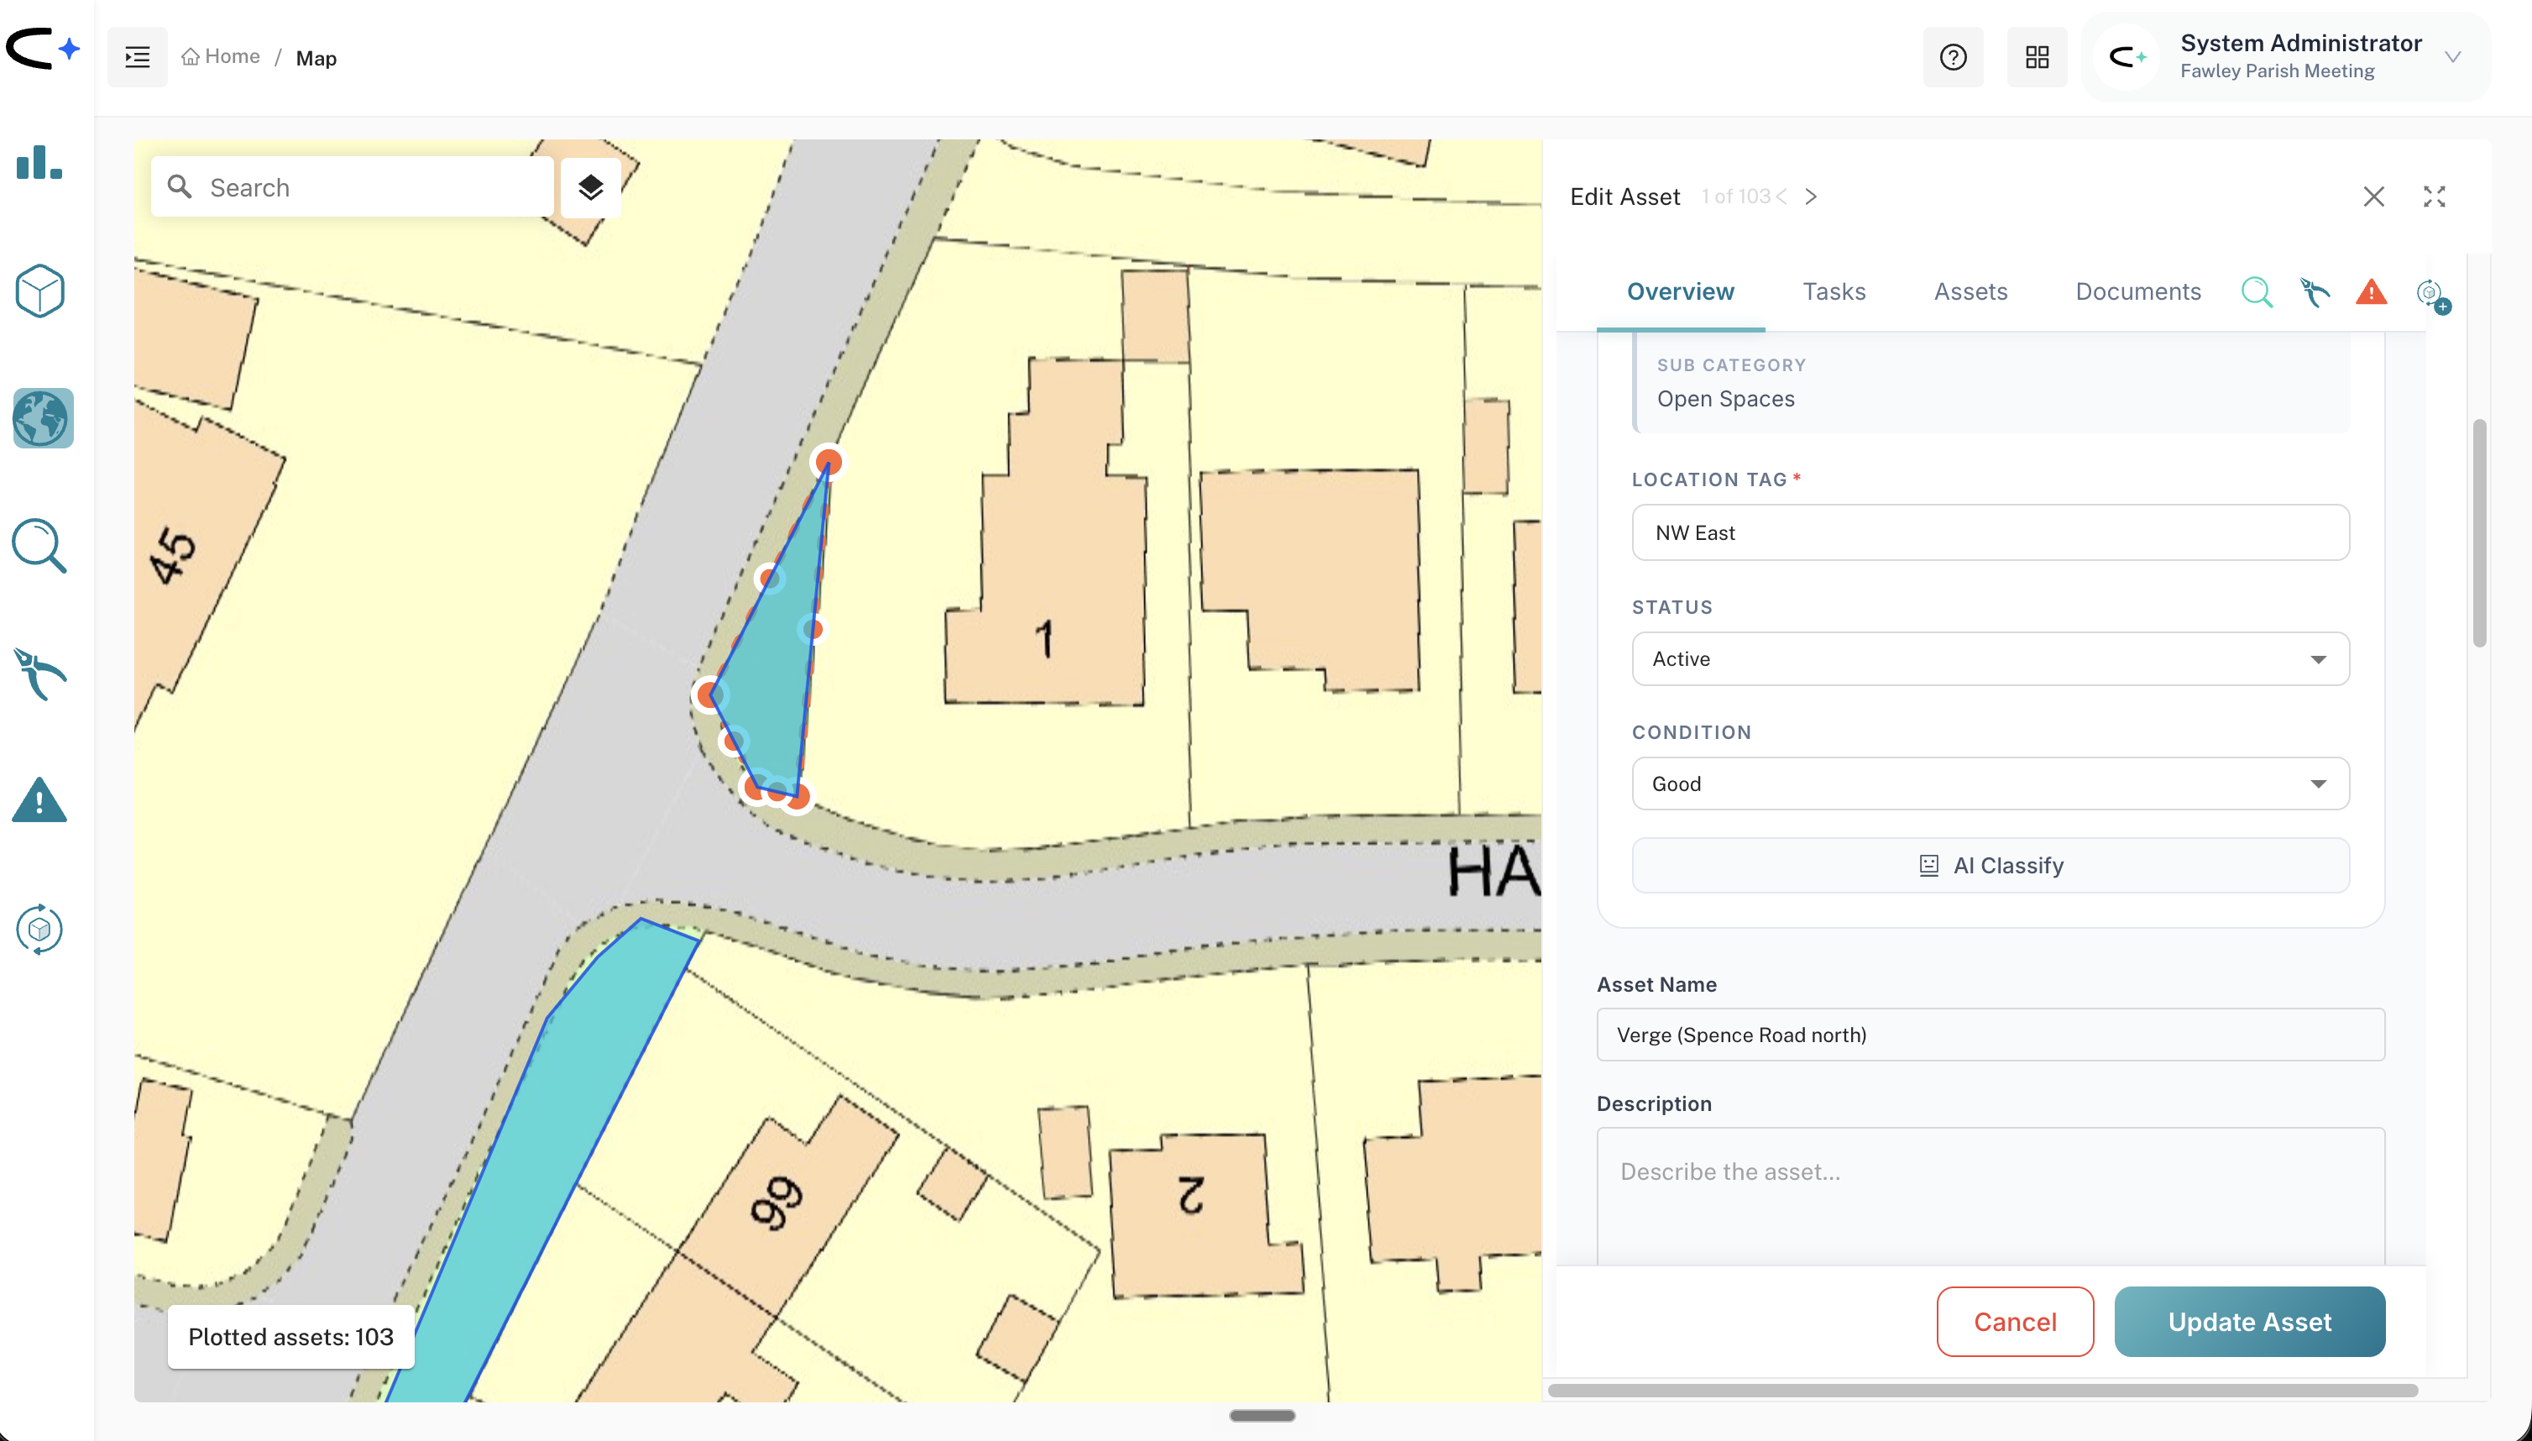Open the asset lifecycle icon in sidebar
Viewport: 2532px width, 1441px height.
click(x=39, y=929)
